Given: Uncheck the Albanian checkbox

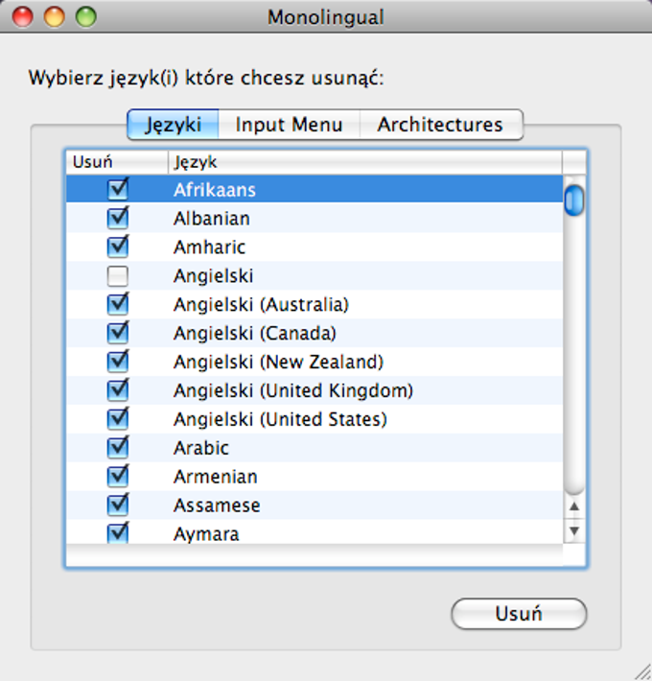Looking at the screenshot, I should click(118, 218).
